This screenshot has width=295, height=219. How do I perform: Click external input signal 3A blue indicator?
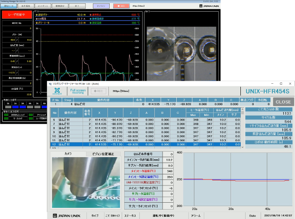tap(23, 107)
